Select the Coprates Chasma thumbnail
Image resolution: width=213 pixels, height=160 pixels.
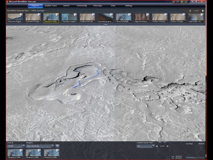click(x=69, y=18)
